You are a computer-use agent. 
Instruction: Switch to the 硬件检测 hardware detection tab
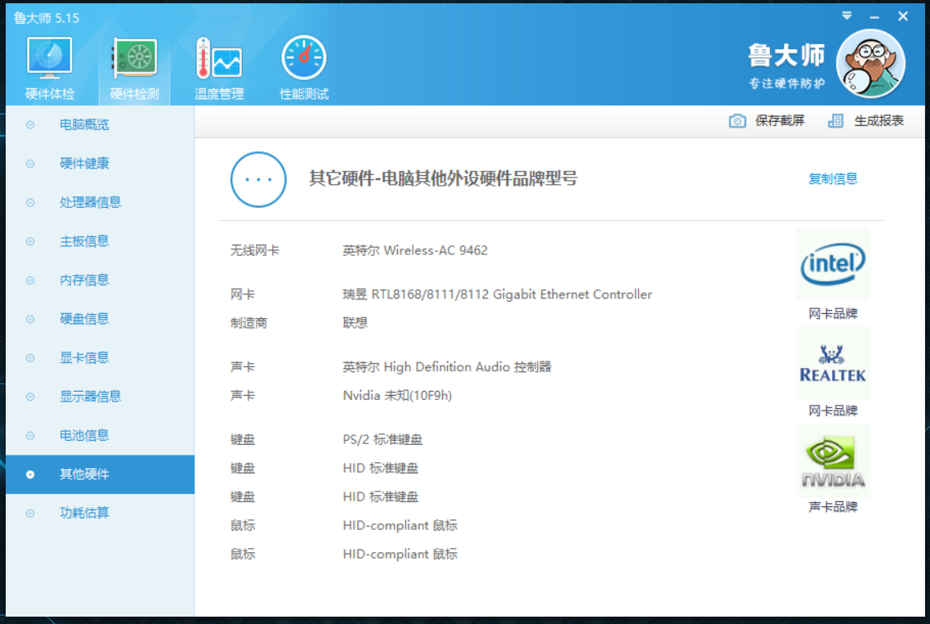[x=135, y=68]
